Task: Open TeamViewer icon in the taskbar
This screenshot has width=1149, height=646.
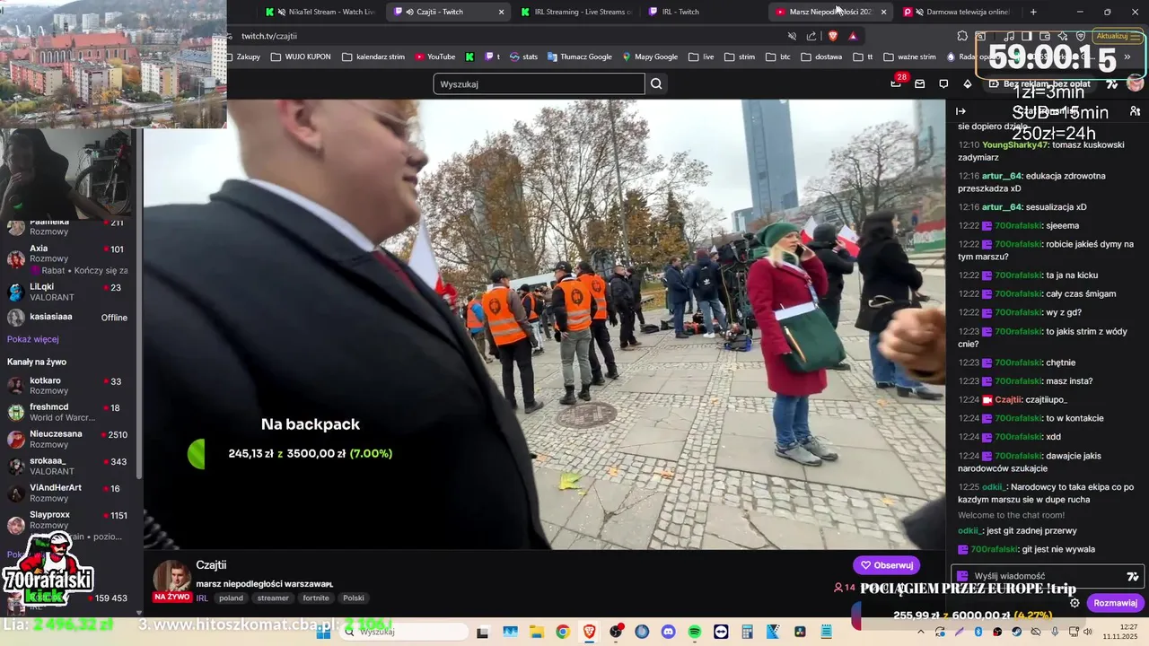Action: (721, 632)
